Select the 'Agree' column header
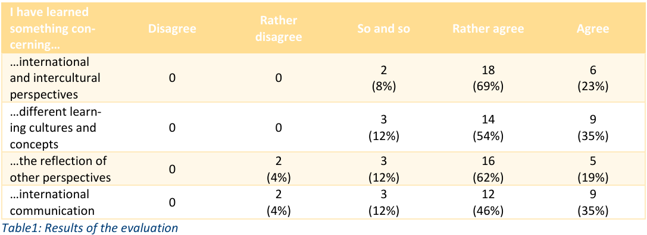The image size is (647, 235). tap(592, 29)
